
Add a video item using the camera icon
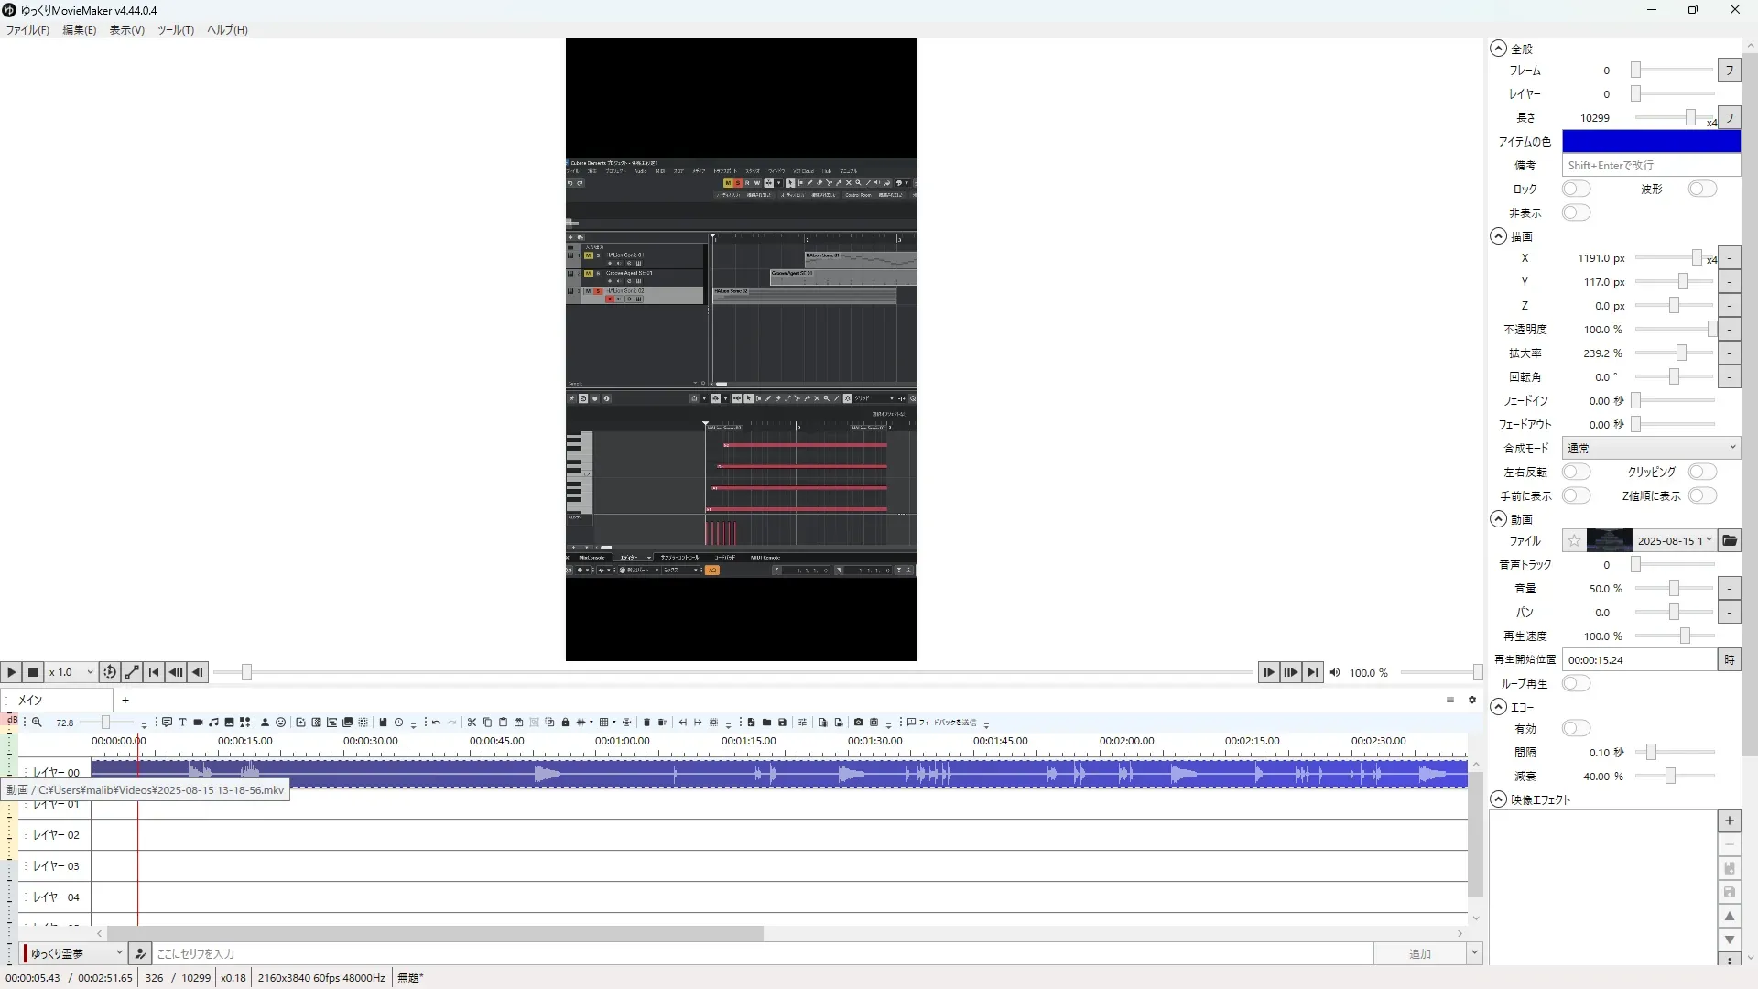(198, 723)
